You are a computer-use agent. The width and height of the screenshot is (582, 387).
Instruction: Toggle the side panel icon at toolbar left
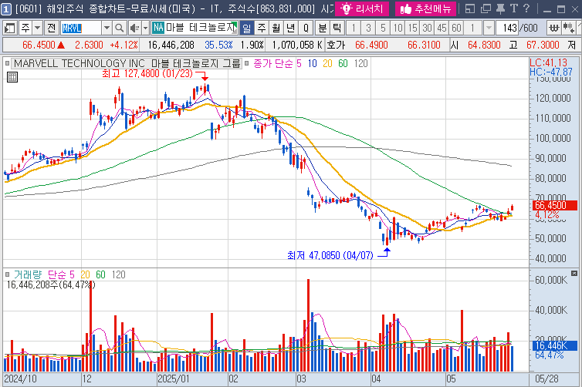[9, 28]
